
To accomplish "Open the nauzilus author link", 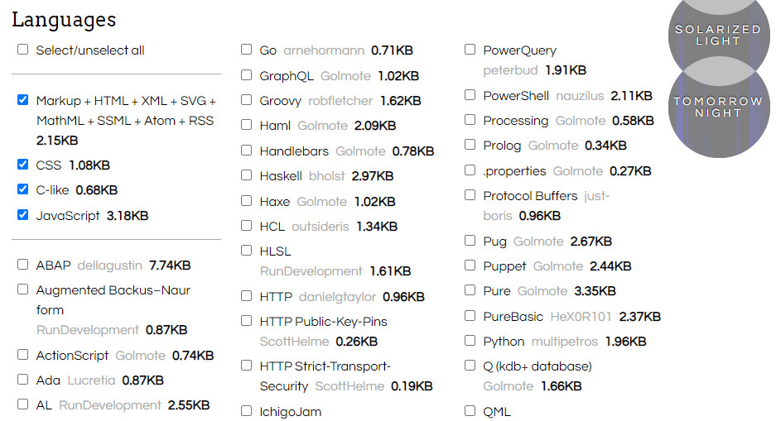I will click(580, 96).
